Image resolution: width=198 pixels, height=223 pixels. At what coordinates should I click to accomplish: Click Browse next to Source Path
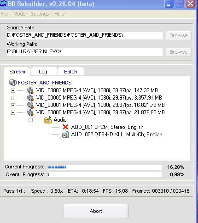[179, 35]
